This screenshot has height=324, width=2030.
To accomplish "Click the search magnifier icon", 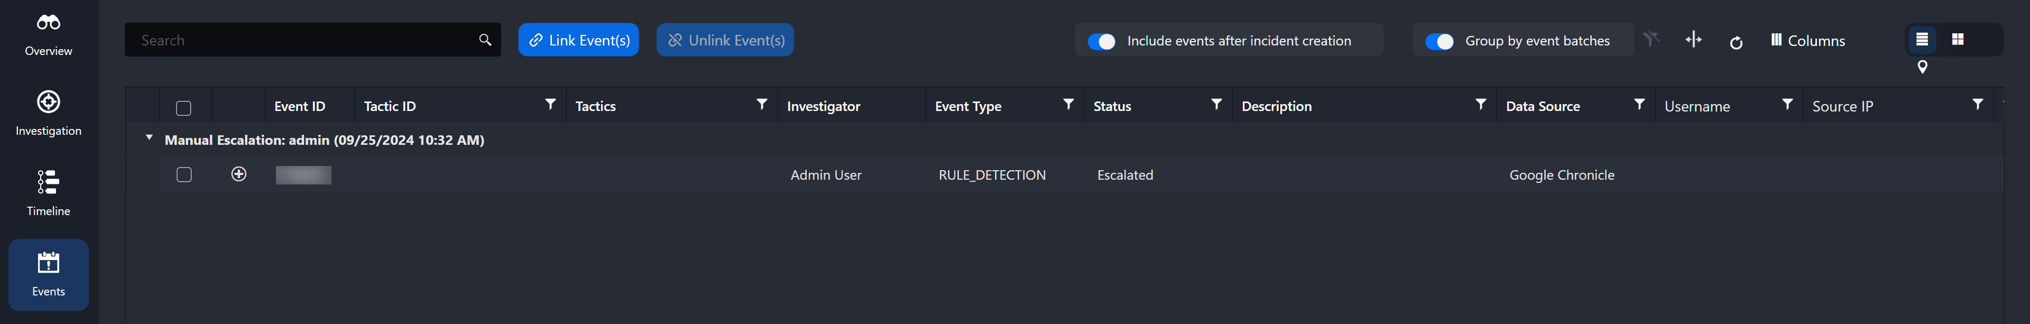I will (485, 40).
